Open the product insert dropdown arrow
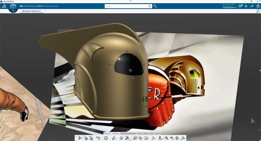This screenshot has width=261, height=141. tap(117, 138)
